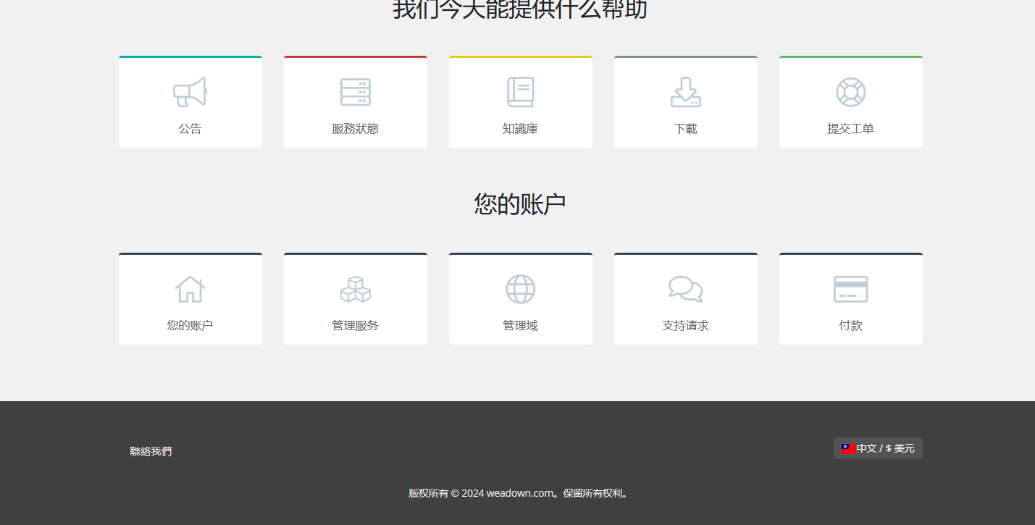The height and width of the screenshot is (525, 1035).
Task: Select the download tray icon for 下載
Action: [x=685, y=93]
